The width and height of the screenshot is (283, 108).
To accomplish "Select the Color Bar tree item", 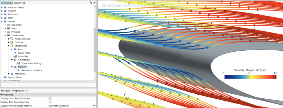I will (x=23, y=56).
